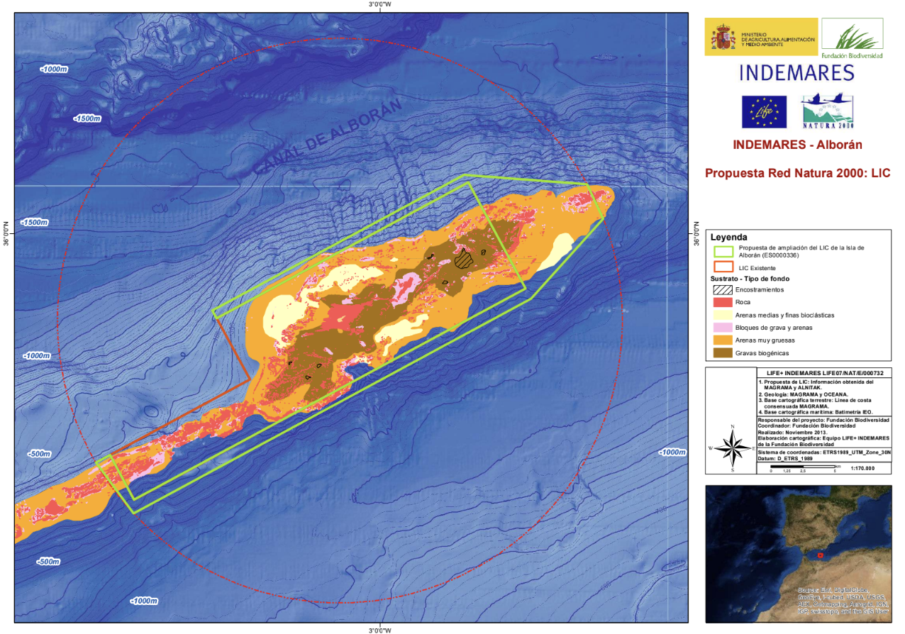This screenshot has width=905, height=634.
Task: Click the large INDEMARES wordmark
Action: (x=797, y=72)
